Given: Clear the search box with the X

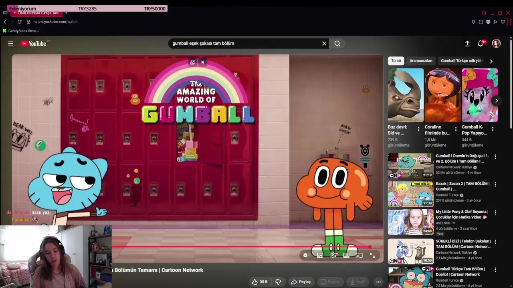Looking at the screenshot, I should click(x=324, y=44).
